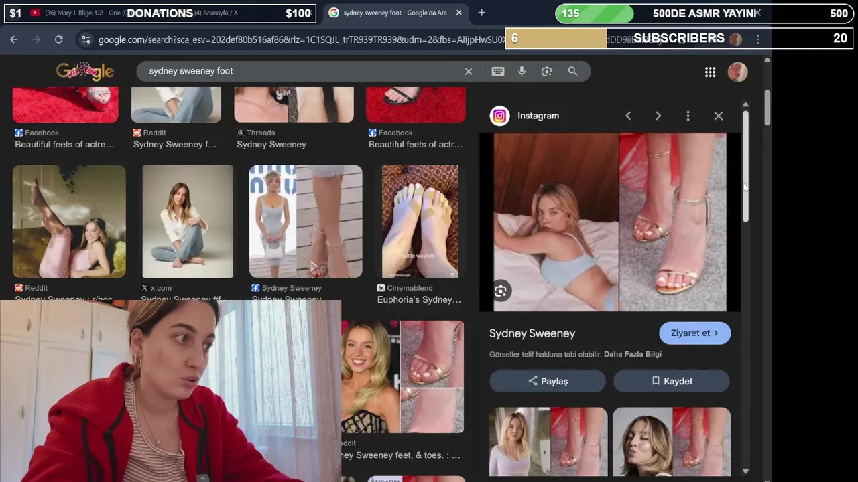Open the x.com result thumbnail
The width and height of the screenshot is (858, 482).
(188, 222)
